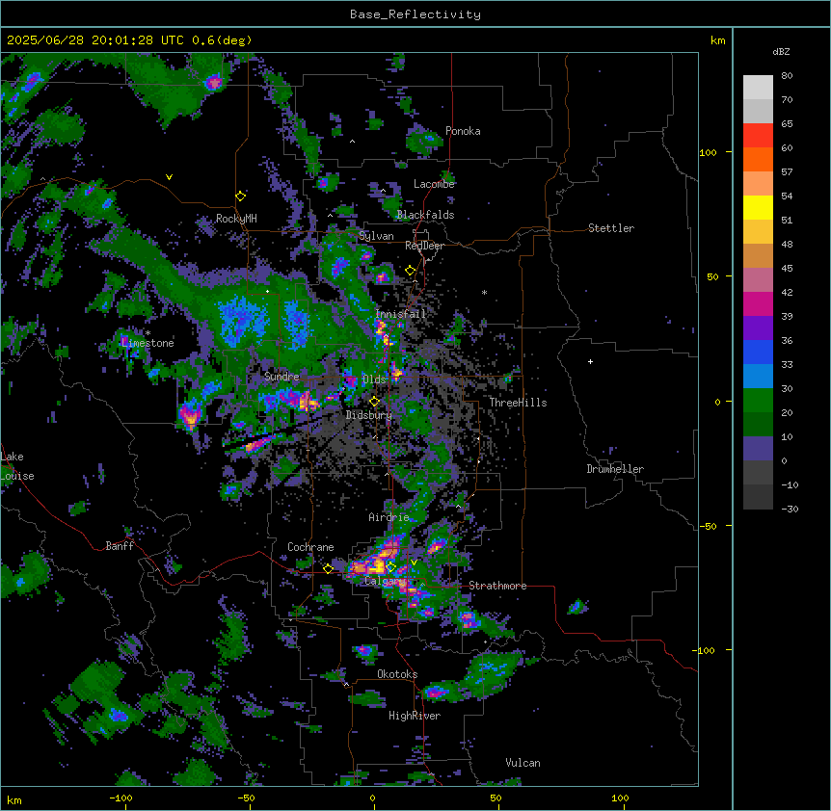Click the Innisfail town label
This screenshot has height=811, width=831.
[401, 314]
